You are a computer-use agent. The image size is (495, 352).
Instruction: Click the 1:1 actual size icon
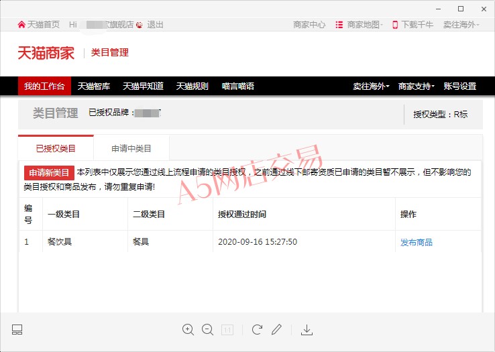click(227, 330)
